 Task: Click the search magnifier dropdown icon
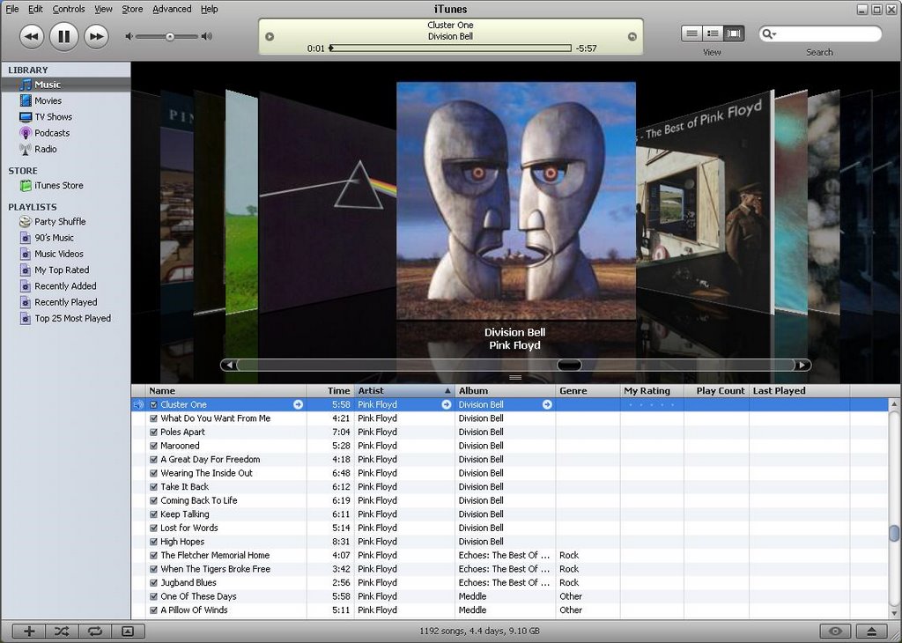tap(769, 34)
